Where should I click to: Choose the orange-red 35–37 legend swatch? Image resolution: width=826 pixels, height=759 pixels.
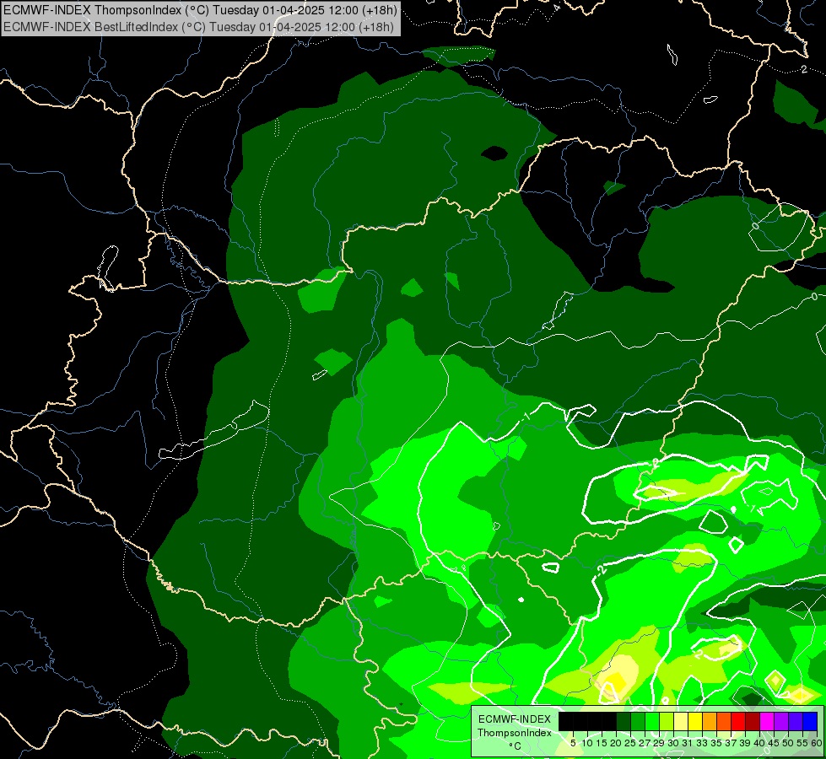(724, 722)
